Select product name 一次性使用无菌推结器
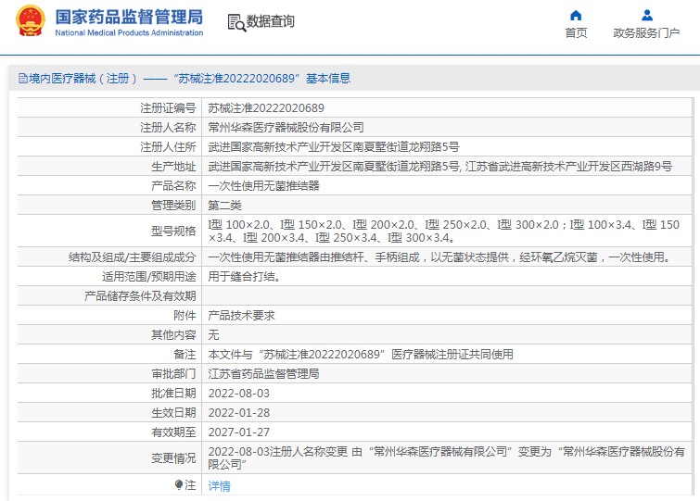 click(264, 185)
